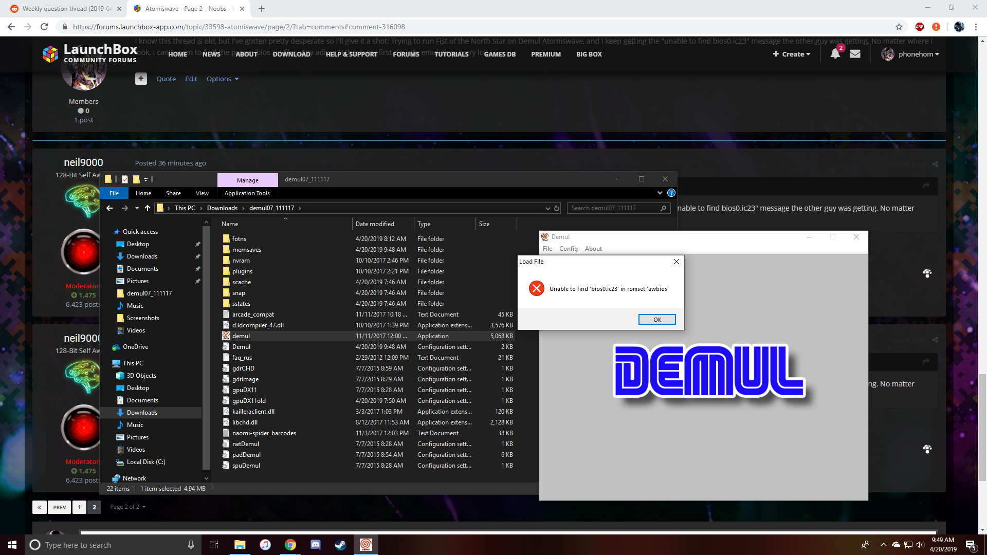Open a new Chrome tab
This screenshot has height=555, width=987.
(261, 9)
